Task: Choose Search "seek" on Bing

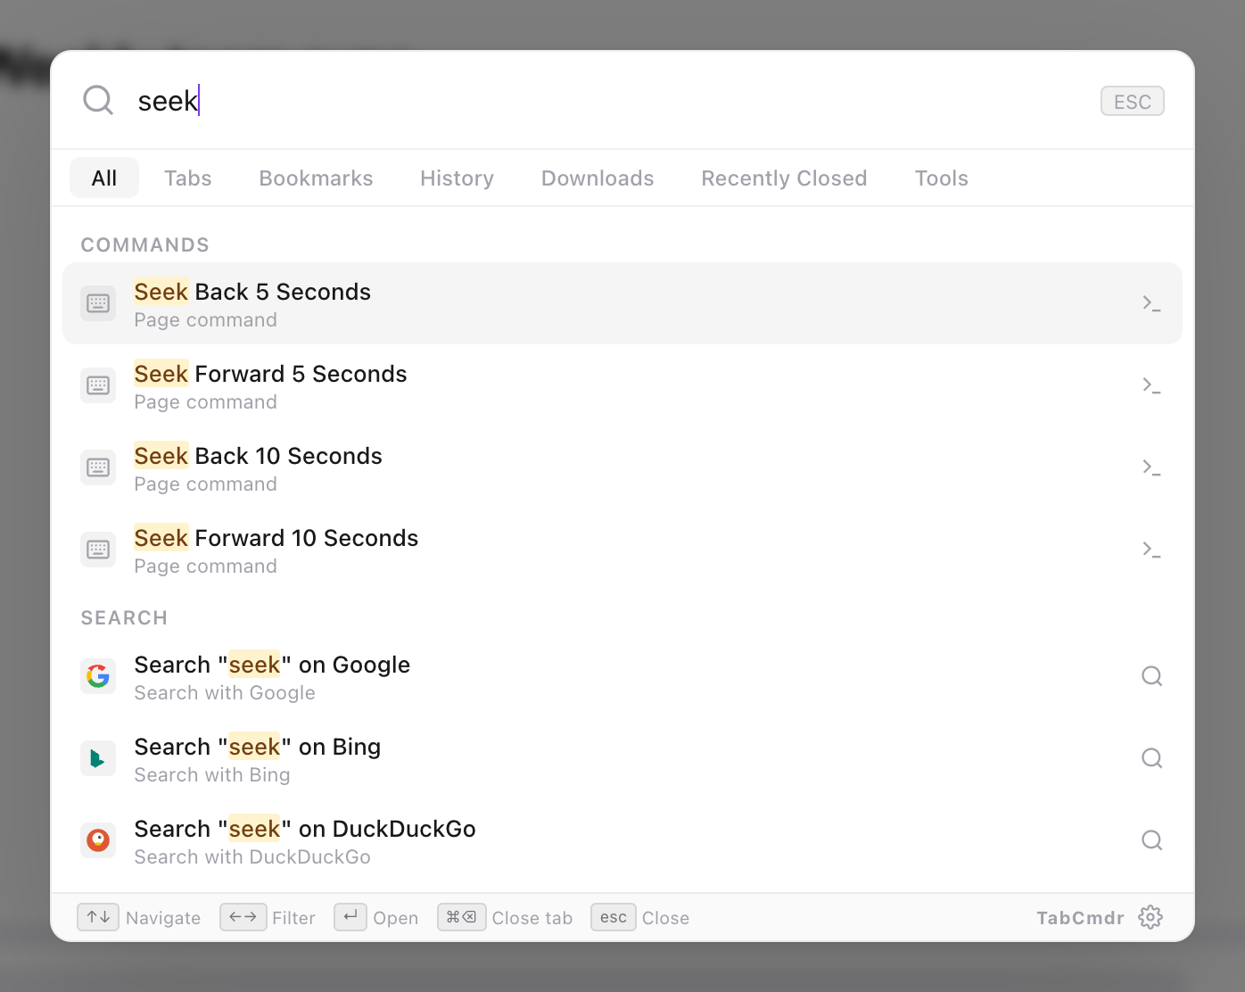Action: point(622,758)
